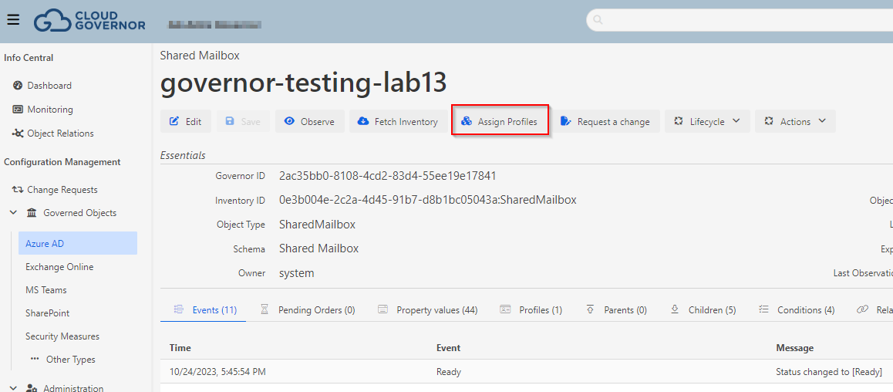Switch to the Events (11) tab

click(204, 310)
